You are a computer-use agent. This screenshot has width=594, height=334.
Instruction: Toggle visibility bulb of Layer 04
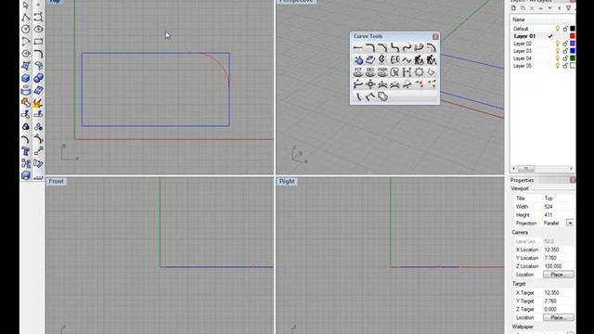click(x=557, y=58)
